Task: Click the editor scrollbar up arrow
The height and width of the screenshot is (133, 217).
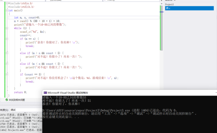Action: [161, 4]
